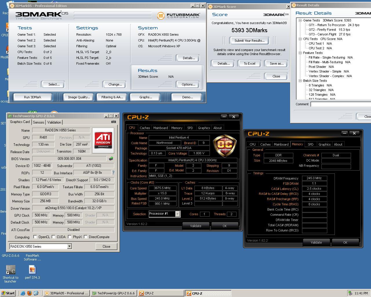
Task: Select GT3 - Canyon Flight result row
Action: [x=330, y=34]
